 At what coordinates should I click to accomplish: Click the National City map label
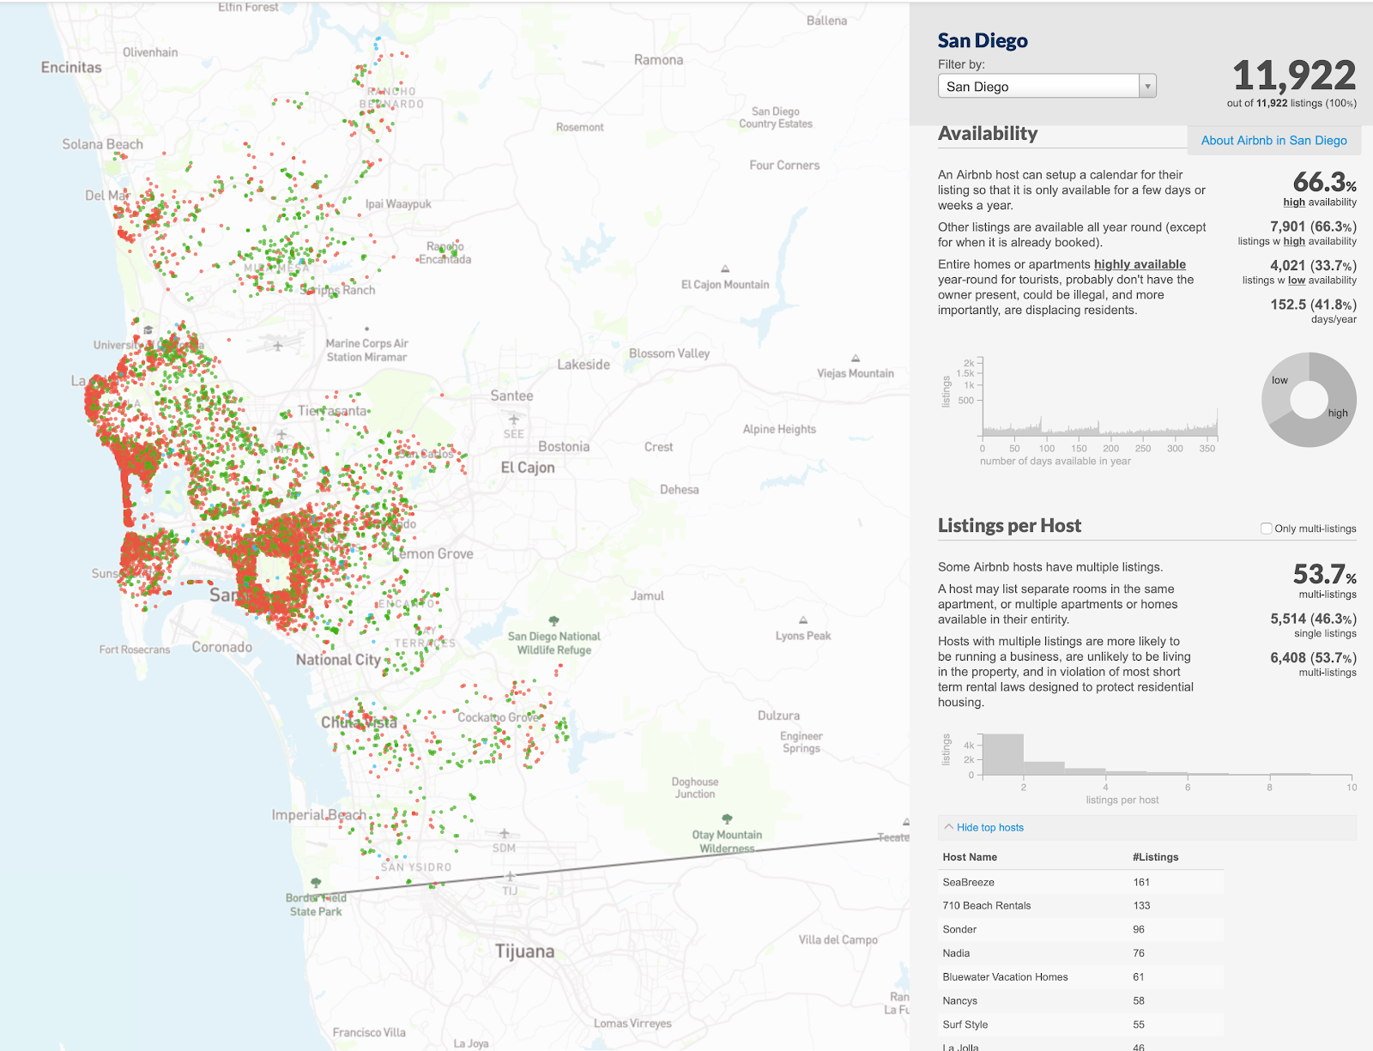coord(338,660)
